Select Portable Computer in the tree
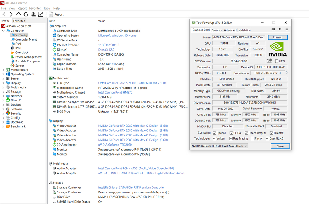Viewport: 309px width, 204px height. tap(25, 61)
